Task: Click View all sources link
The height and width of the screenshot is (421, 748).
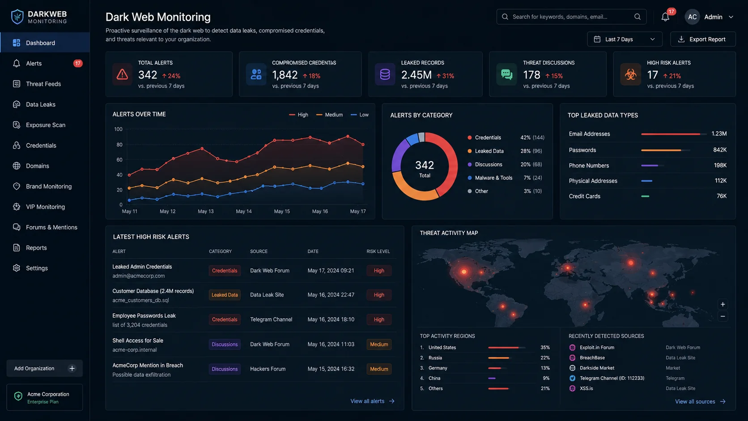Action: pyautogui.click(x=700, y=402)
